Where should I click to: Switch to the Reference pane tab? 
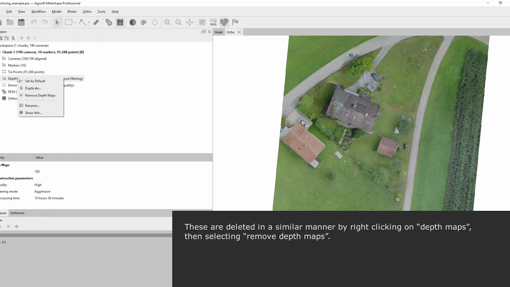17,213
